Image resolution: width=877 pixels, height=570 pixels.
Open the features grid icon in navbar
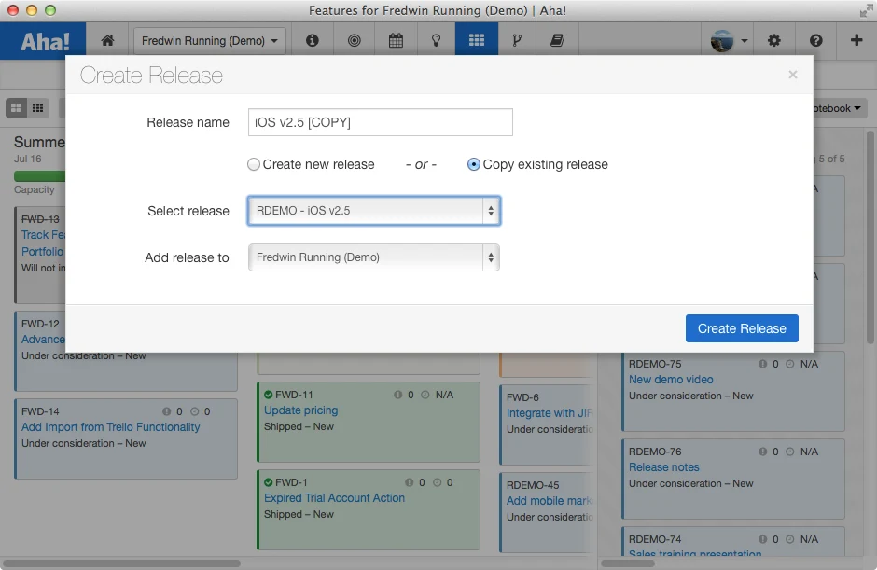(x=477, y=40)
